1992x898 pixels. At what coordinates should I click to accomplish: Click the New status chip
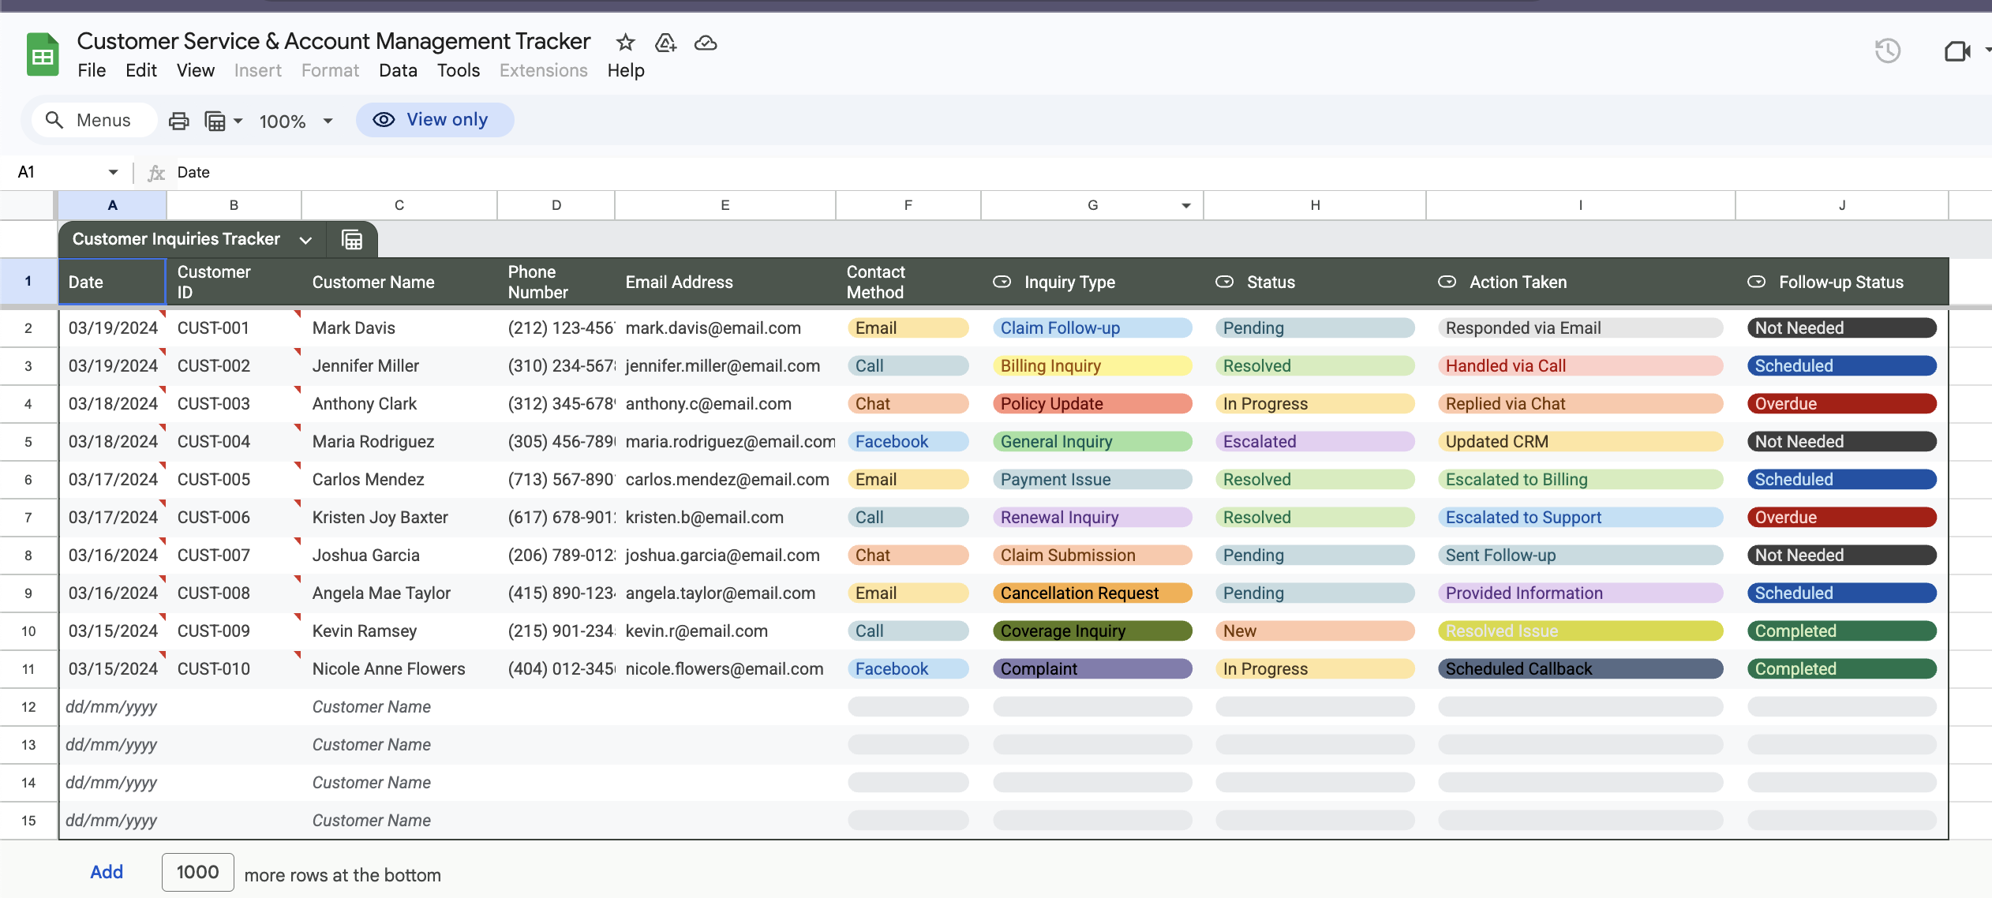[x=1315, y=631]
